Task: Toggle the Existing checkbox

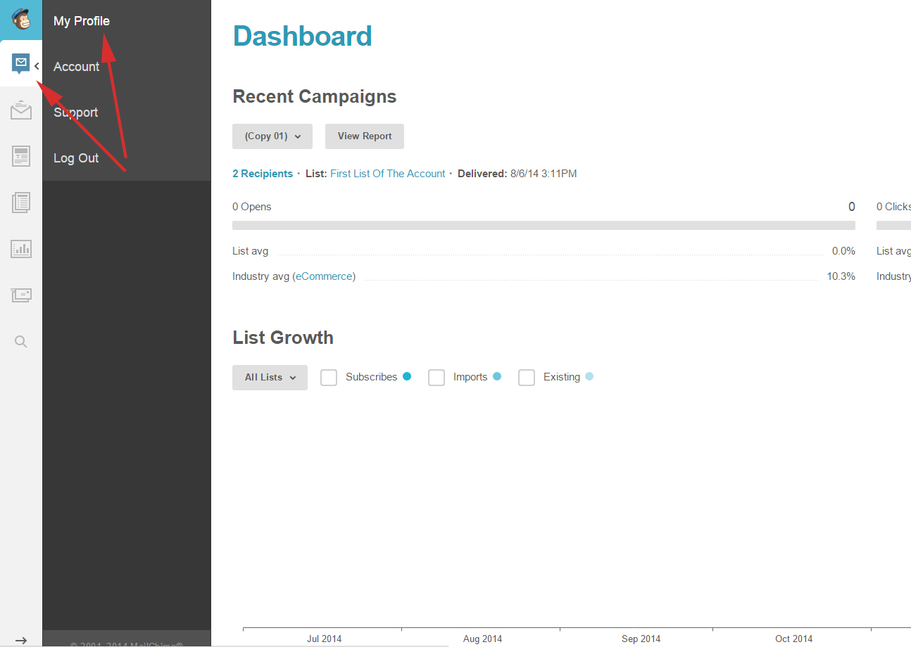Action: (x=527, y=378)
